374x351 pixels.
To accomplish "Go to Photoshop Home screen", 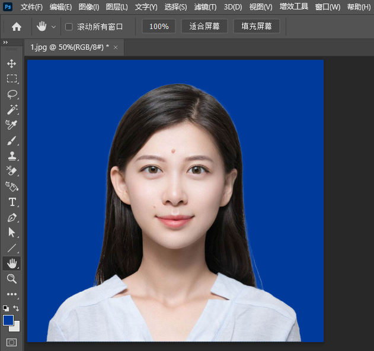I will 17,27.
